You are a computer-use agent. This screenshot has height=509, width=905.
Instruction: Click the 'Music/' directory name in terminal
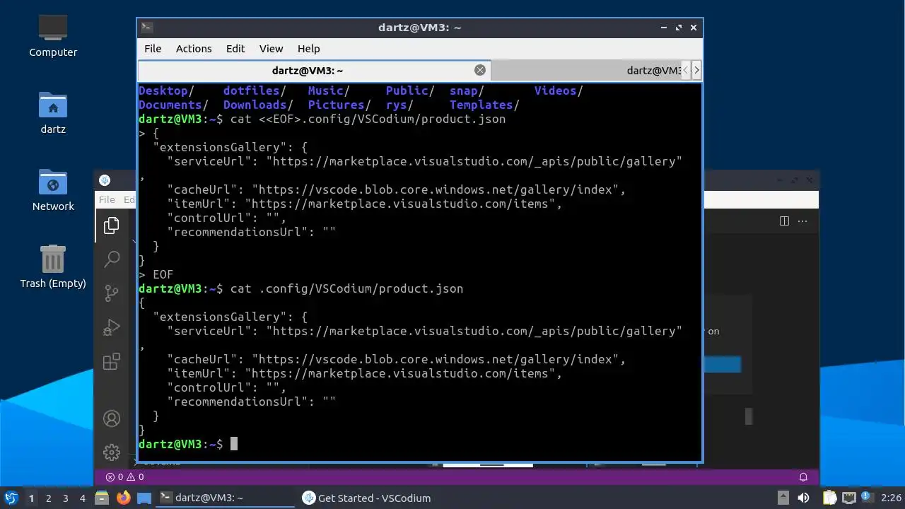[329, 90]
